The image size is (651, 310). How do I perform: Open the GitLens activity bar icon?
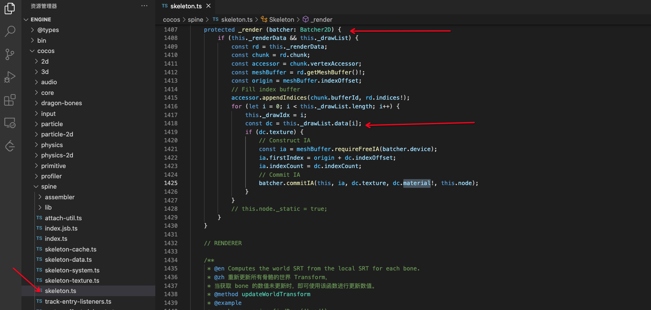coord(10,146)
